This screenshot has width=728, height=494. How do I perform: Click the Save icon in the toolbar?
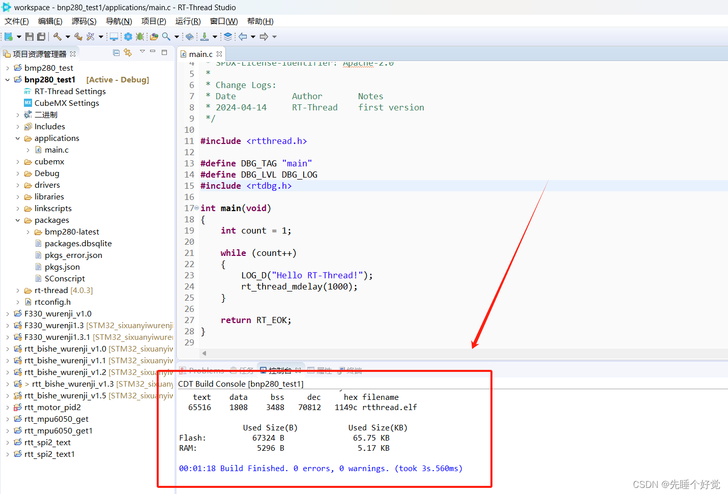(x=30, y=37)
